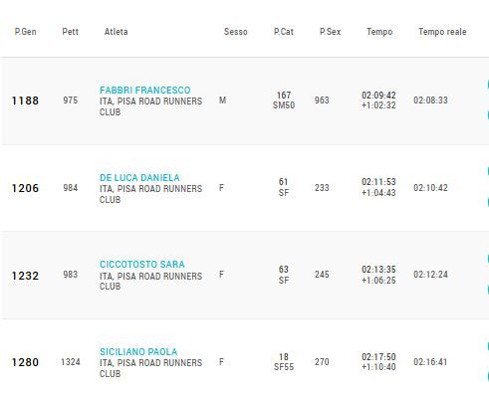Image resolution: width=489 pixels, height=399 pixels.
Task: Click the Atleta column header
Action: (x=116, y=32)
